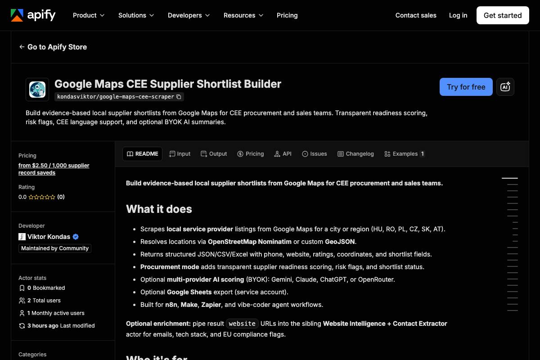
Task: Select the README tab
Action: (143, 154)
